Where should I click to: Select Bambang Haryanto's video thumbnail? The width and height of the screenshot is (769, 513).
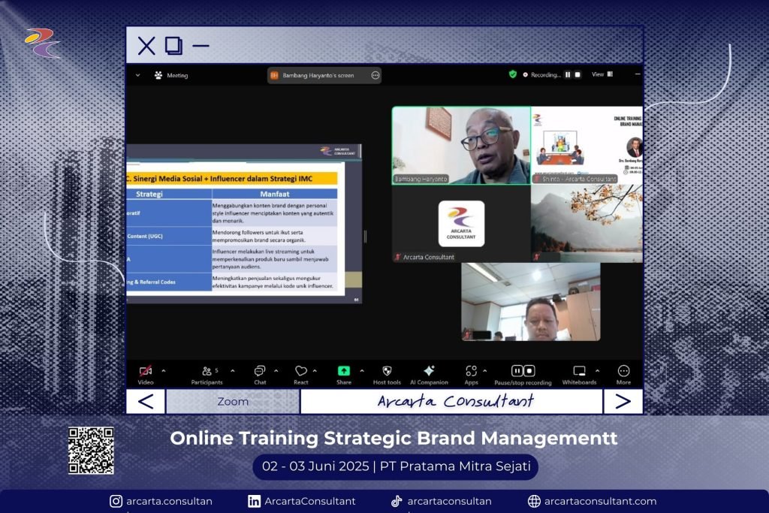pyautogui.click(x=461, y=145)
